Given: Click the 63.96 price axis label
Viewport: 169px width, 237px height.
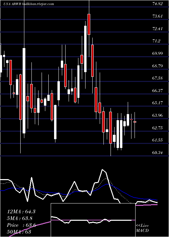Looking at the screenshot, I should coord(158,115).
